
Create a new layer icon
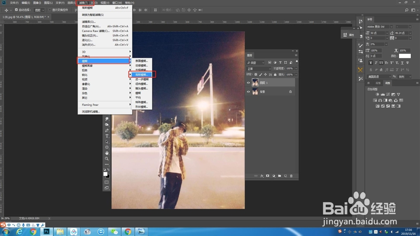285,176
